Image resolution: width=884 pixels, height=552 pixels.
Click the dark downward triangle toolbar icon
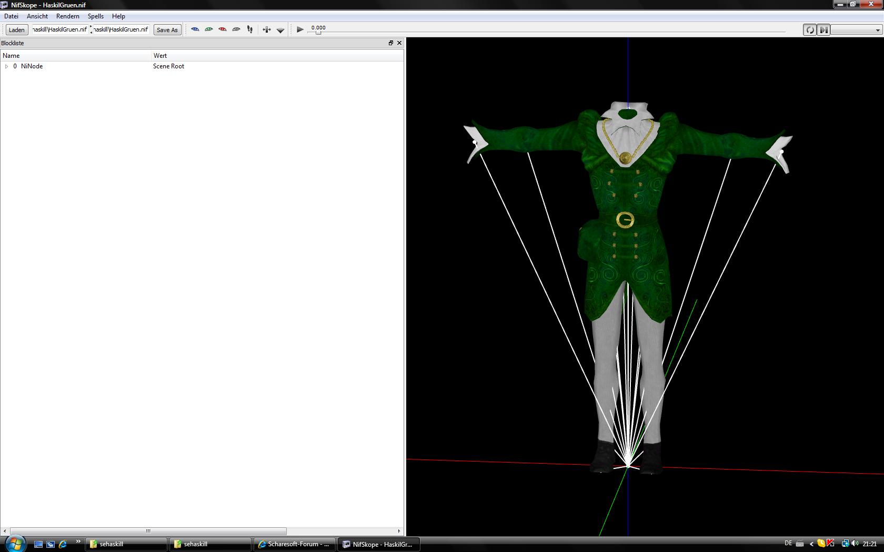(280, 30)
